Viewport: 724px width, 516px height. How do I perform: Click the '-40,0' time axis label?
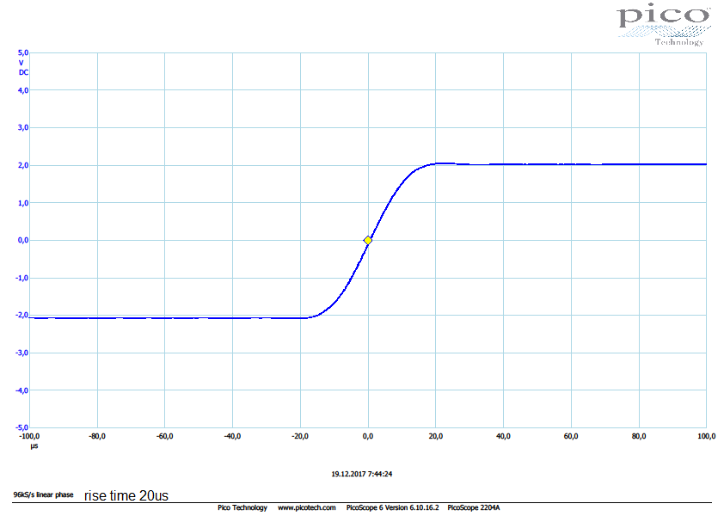232,437
